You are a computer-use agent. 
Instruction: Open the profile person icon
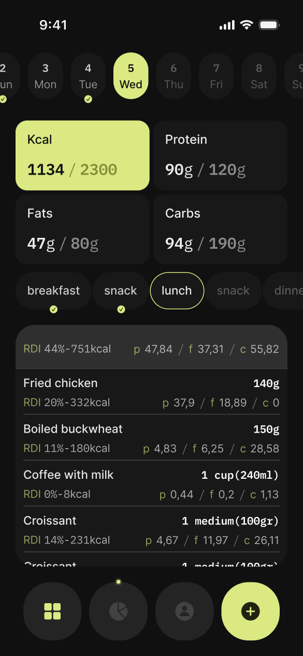pyautogui.click(x=184, y=611)
